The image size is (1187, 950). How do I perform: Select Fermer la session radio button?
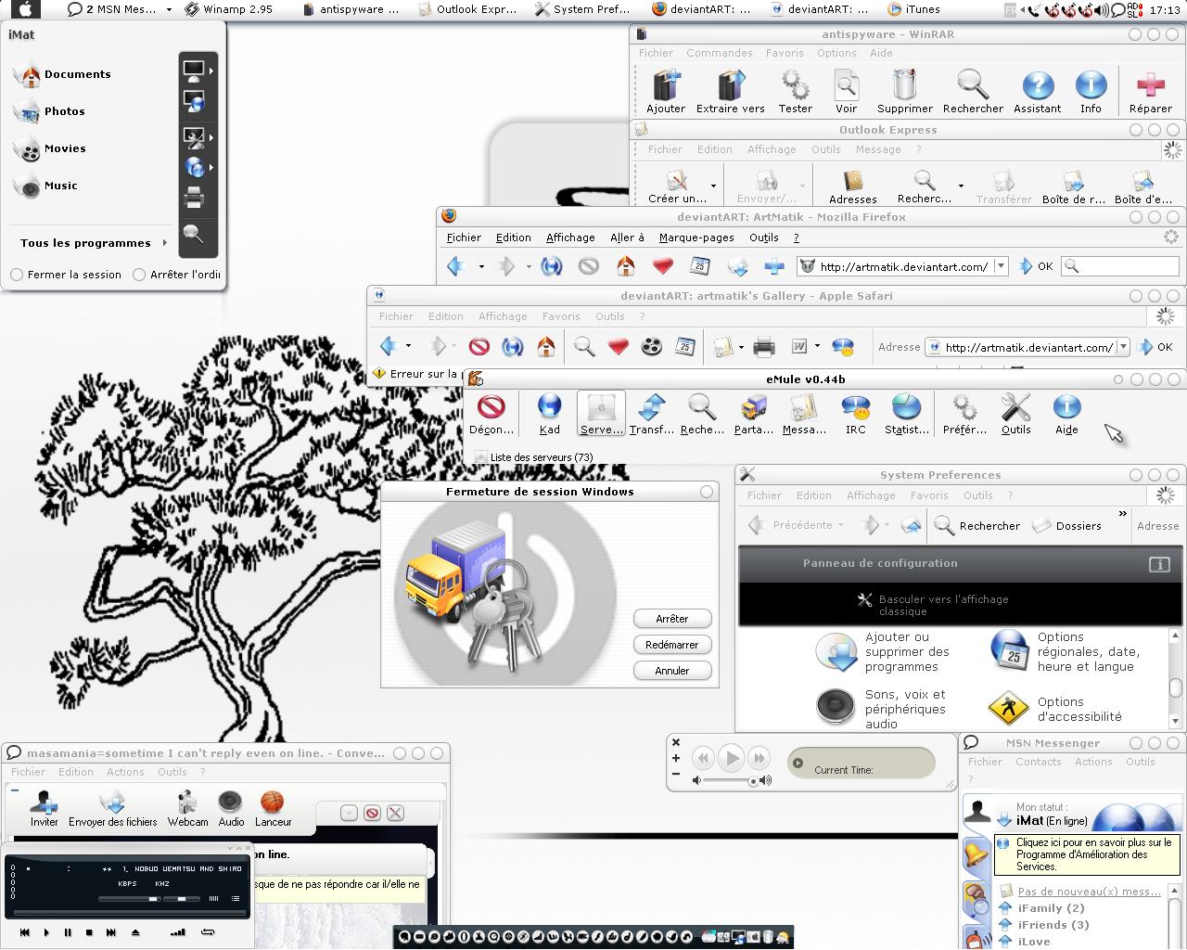(x=17, y=275)
